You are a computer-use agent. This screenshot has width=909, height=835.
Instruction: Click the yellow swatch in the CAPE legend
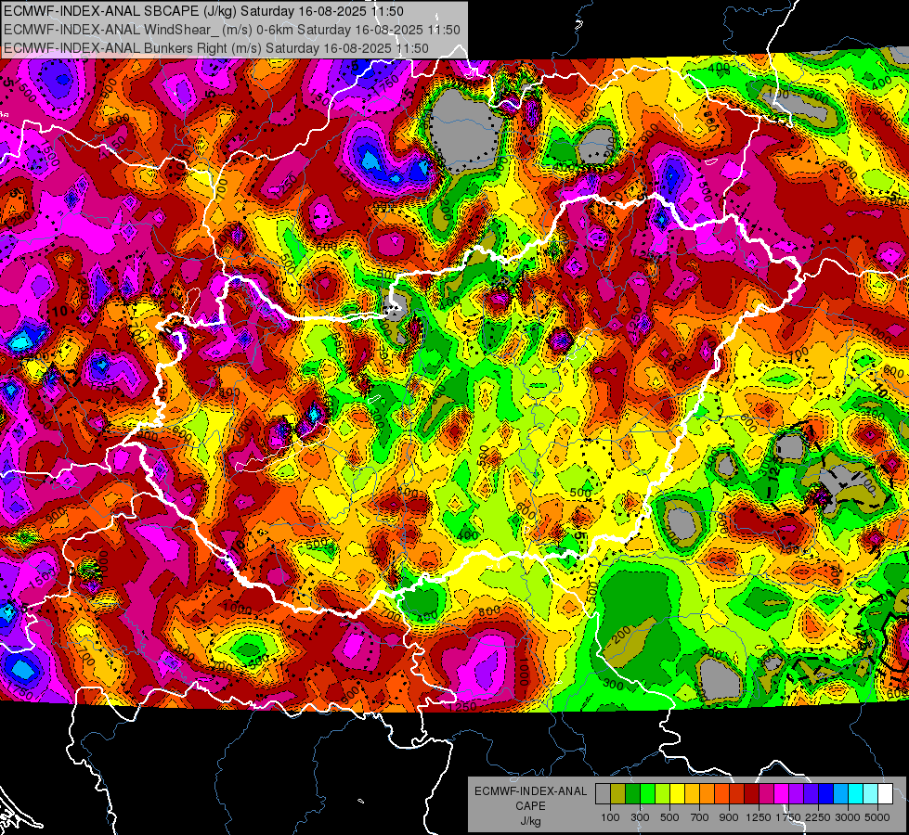pos(677,793)
